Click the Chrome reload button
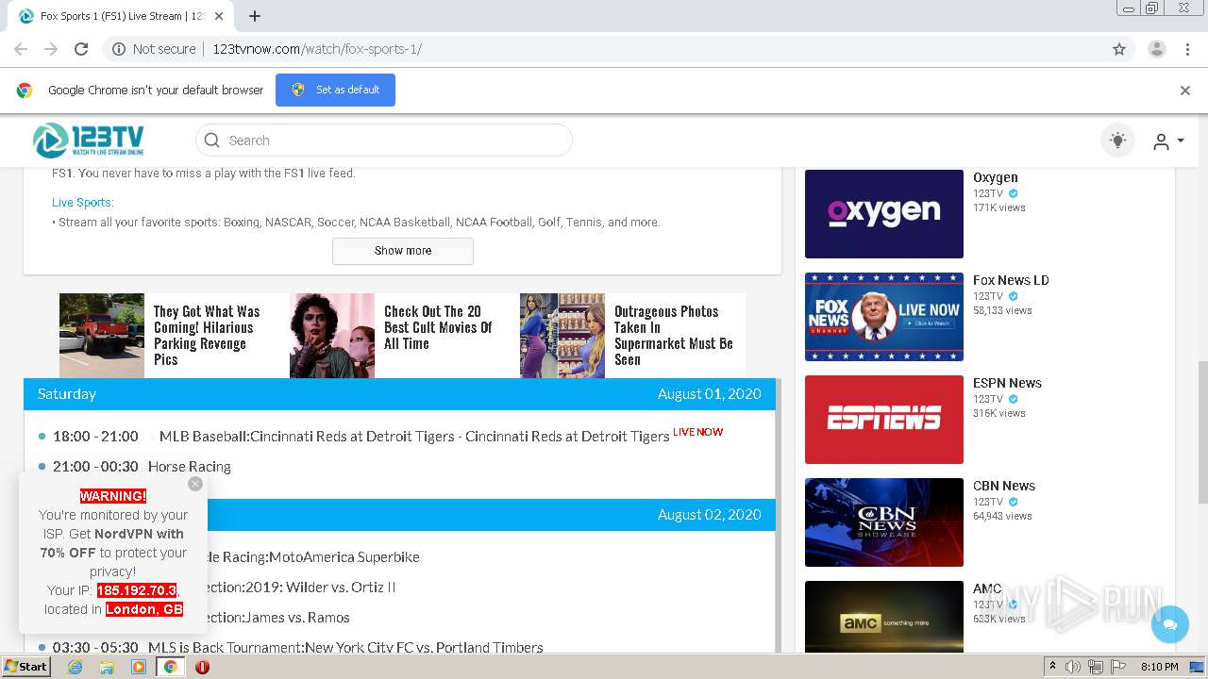1208x679 pixels. point(81,49)
